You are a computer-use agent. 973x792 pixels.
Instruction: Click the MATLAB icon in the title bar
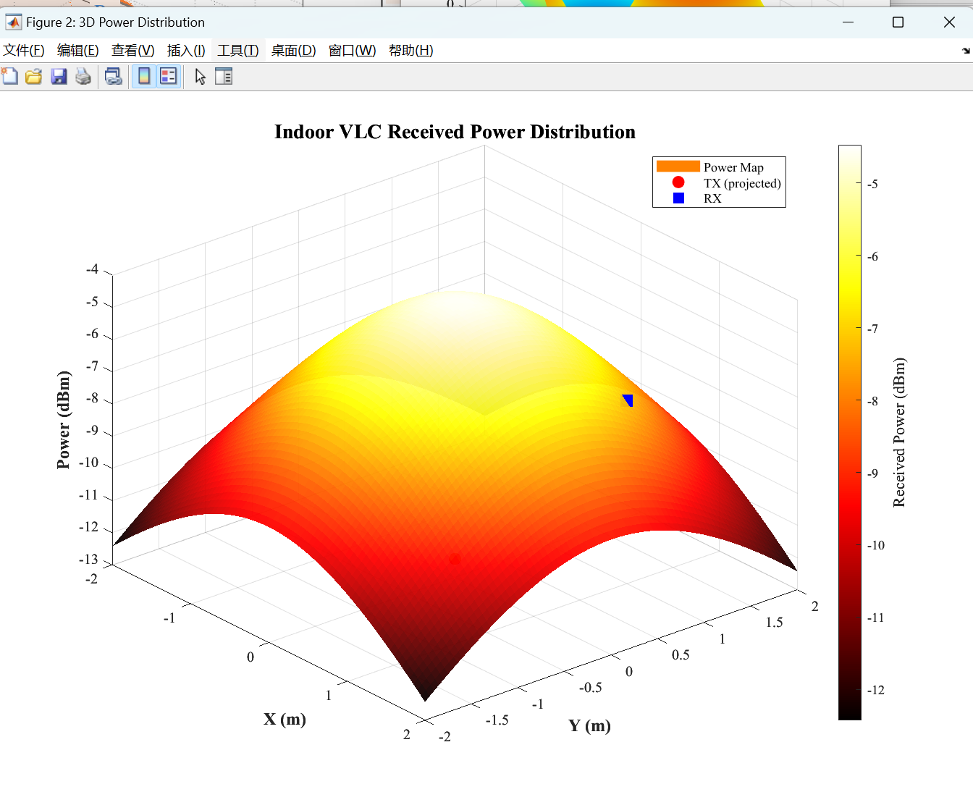tap(13, 22)
